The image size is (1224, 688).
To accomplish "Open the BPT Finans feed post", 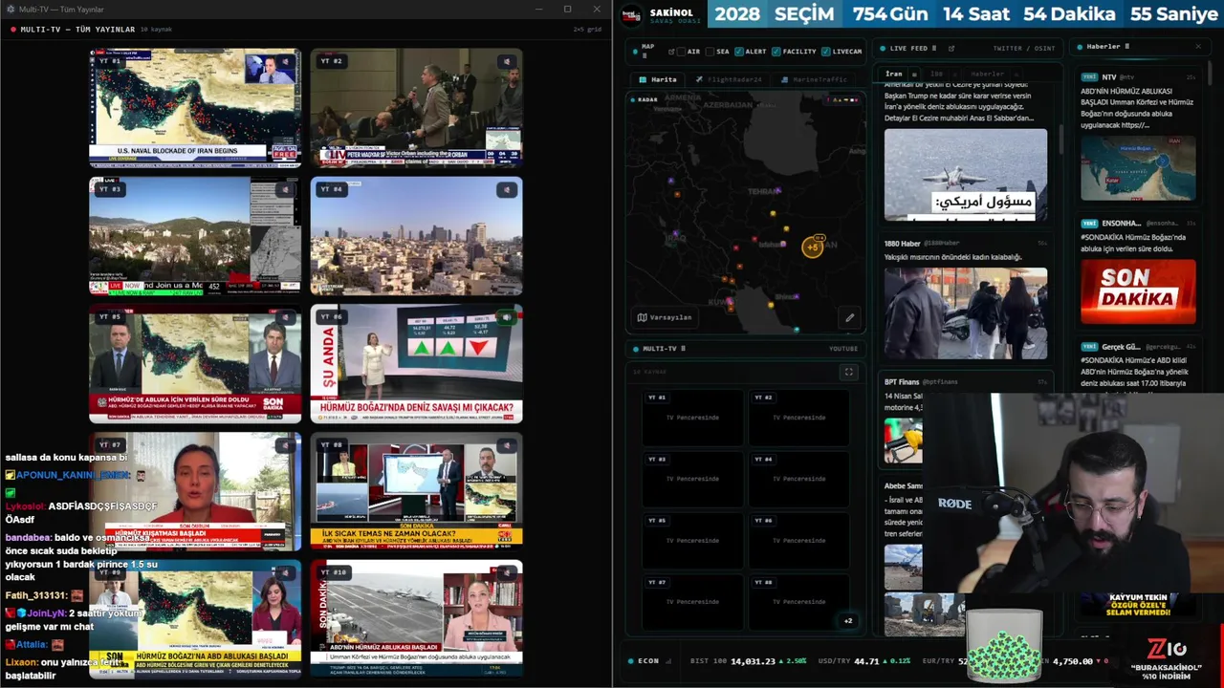I will click(x=965, y=420).
